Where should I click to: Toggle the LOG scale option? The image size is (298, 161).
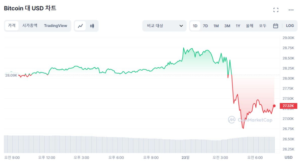[x=290, y=26]
